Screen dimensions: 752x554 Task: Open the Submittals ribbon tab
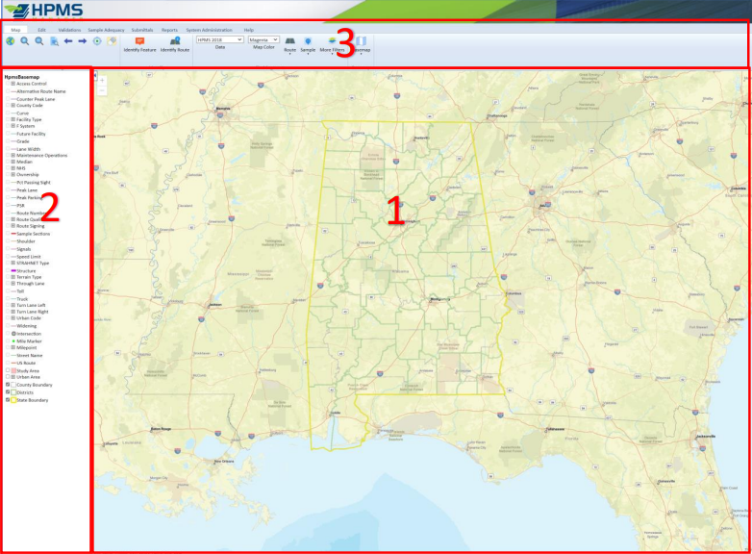point(142,30)
